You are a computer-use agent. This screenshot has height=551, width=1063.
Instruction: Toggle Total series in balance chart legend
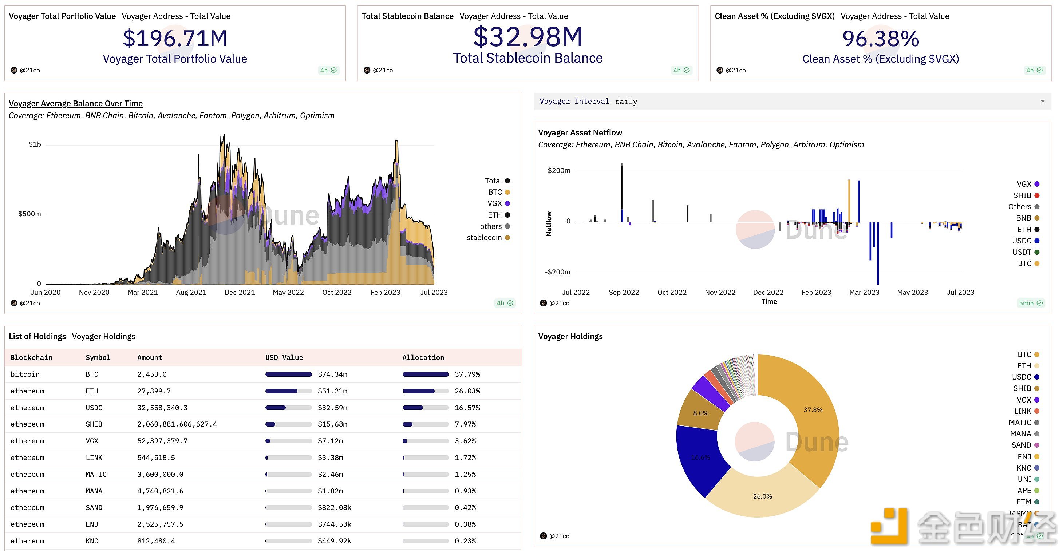497,181
